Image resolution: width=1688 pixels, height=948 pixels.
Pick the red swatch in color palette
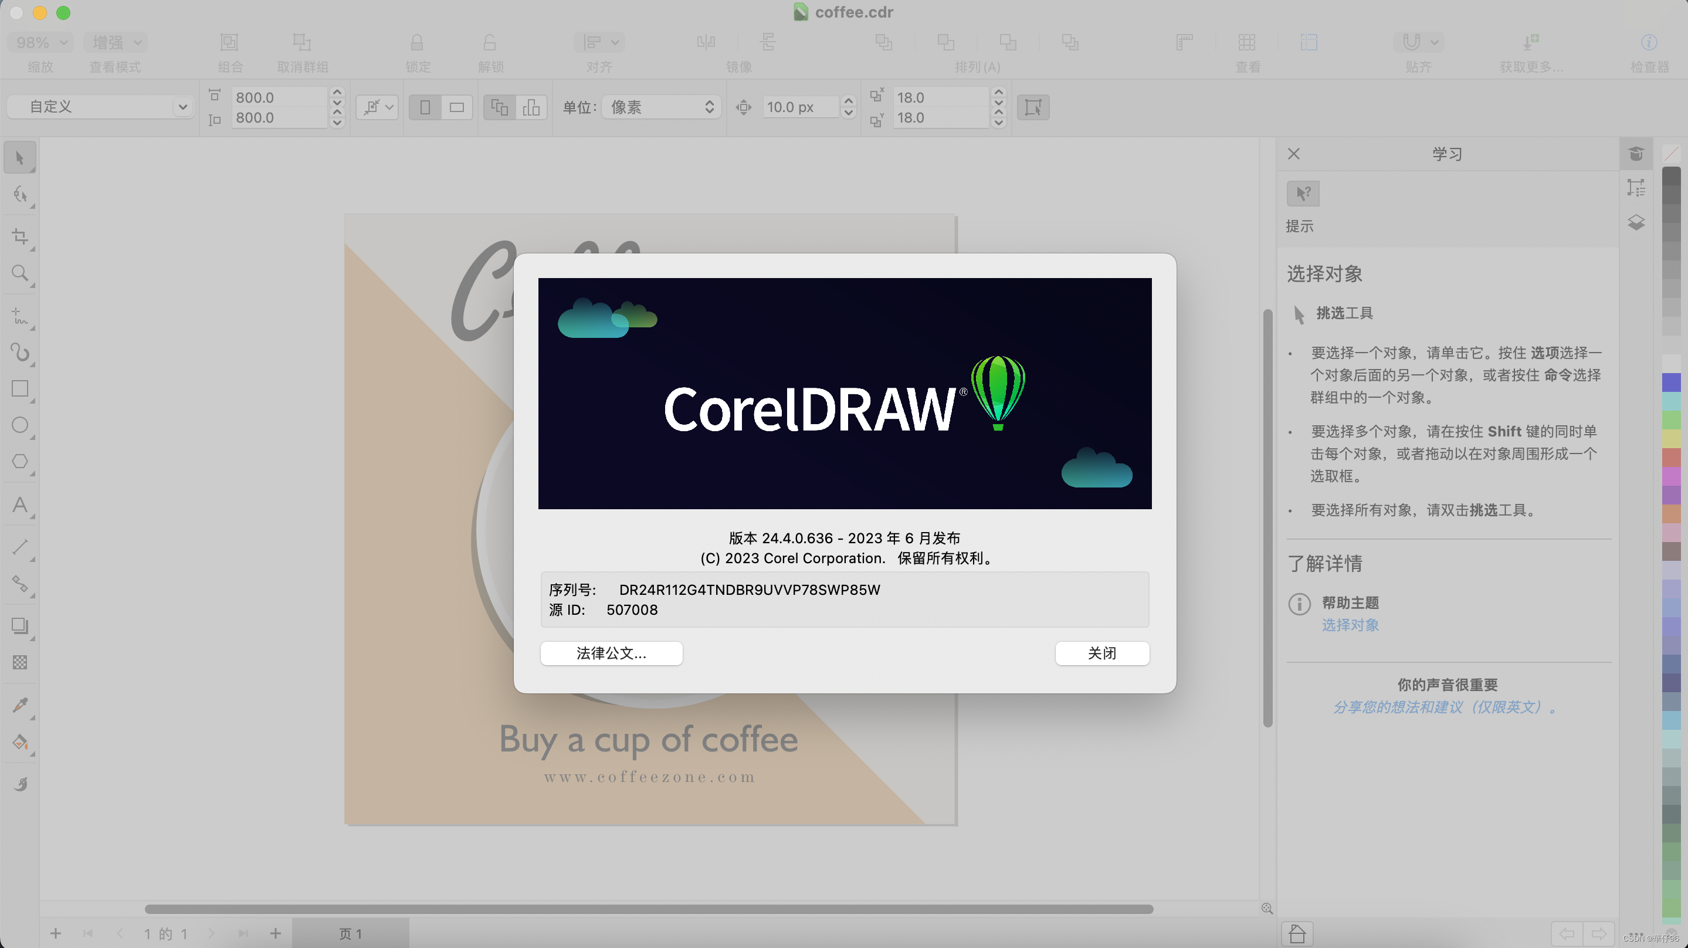(x=1672, y=456)
